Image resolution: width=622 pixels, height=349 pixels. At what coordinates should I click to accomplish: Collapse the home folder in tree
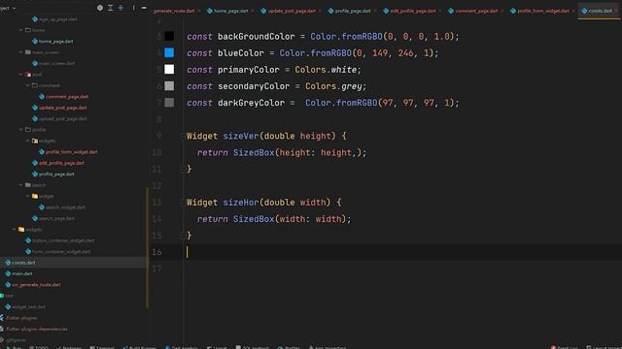click(x=21, y=30)
